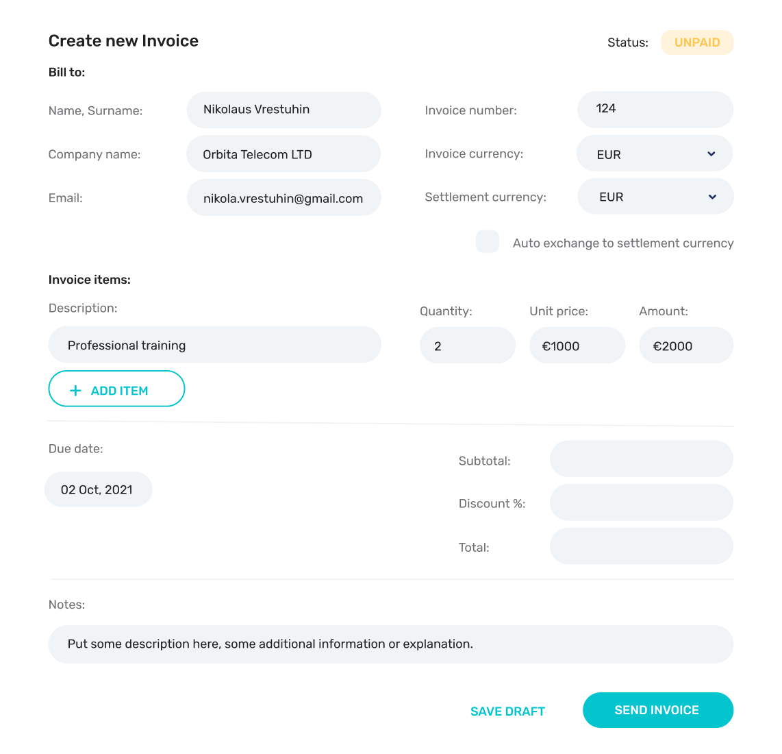The height and width of the screenshot is (754, 782).
Task: Focus the Quantity field
Action: pyautogui.click(x=467, y=345)
